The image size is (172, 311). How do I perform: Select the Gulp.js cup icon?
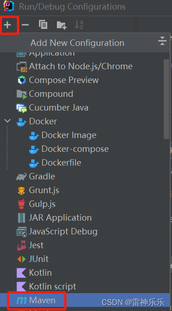22,204
